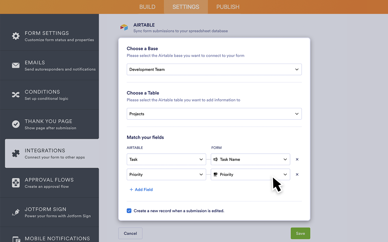Save the Airtable integration settings
Screen dimensions: 388x242
(300, 233)
